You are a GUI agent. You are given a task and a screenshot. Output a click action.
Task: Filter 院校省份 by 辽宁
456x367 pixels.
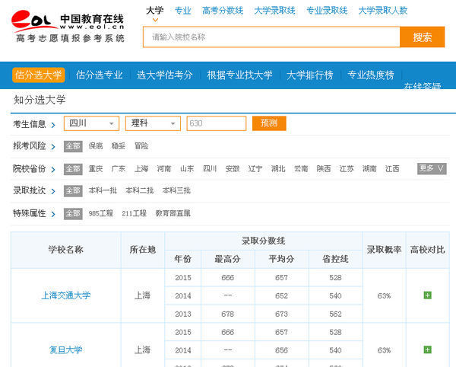255,169
